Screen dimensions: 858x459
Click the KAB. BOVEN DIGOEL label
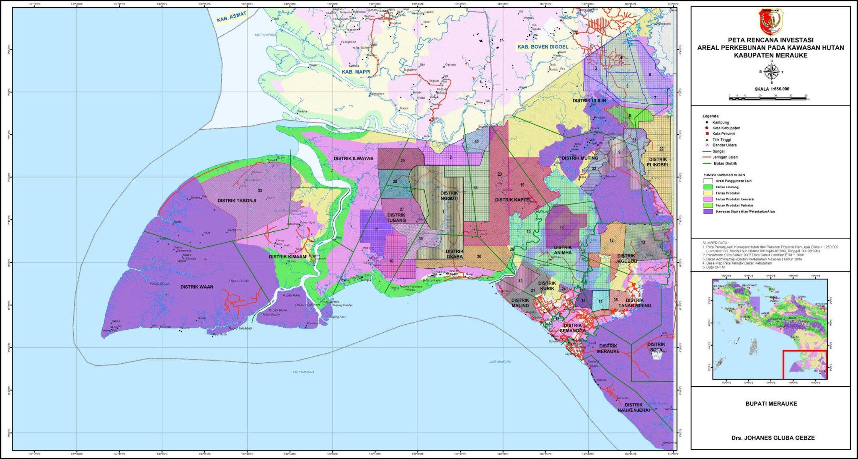click(543, 47)
